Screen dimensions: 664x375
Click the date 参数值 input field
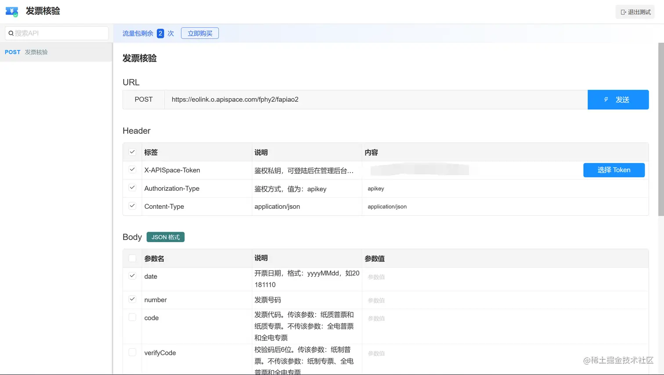click(x=505, y=277)
